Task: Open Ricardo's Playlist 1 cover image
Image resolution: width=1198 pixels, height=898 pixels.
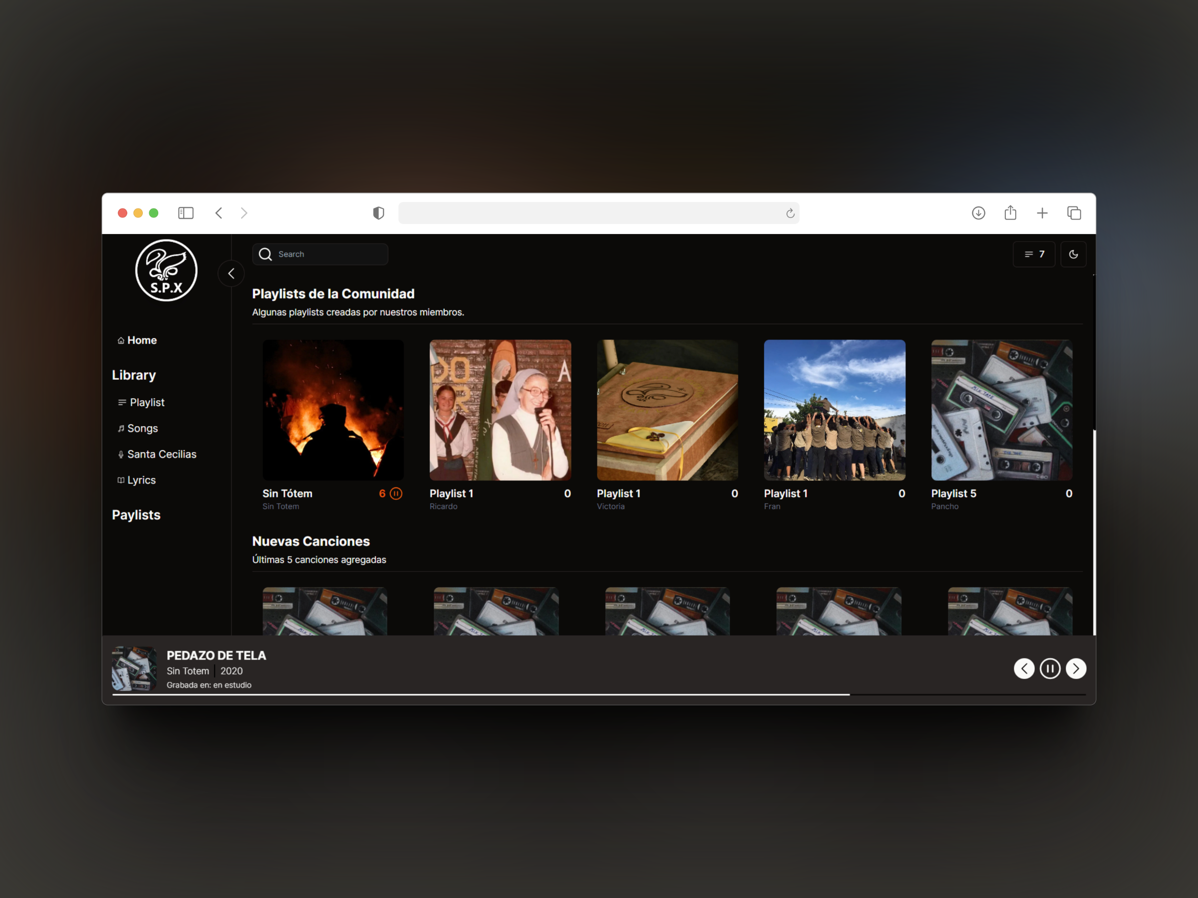Action: [500, 410]
